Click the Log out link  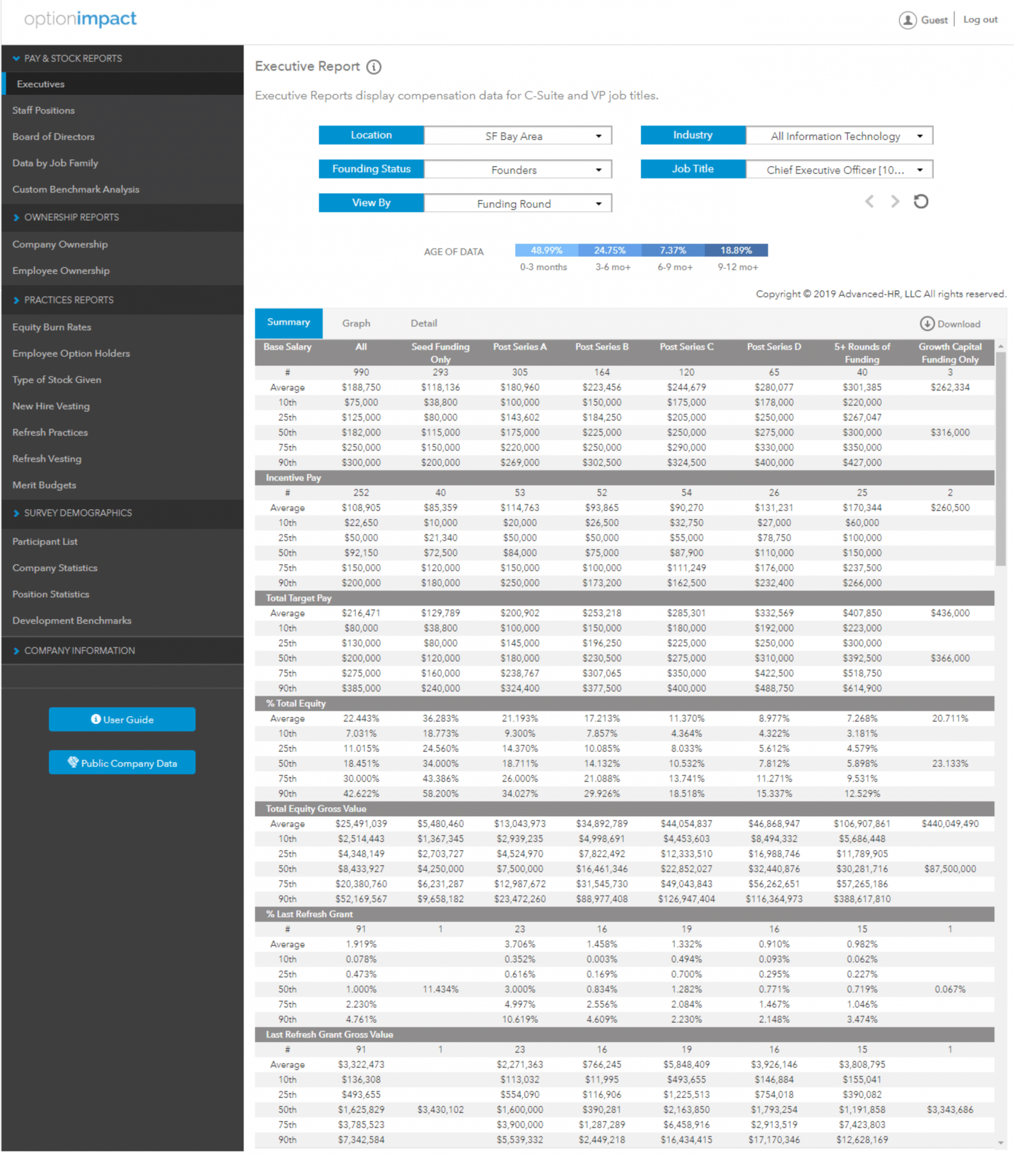(x=980, y=20)
